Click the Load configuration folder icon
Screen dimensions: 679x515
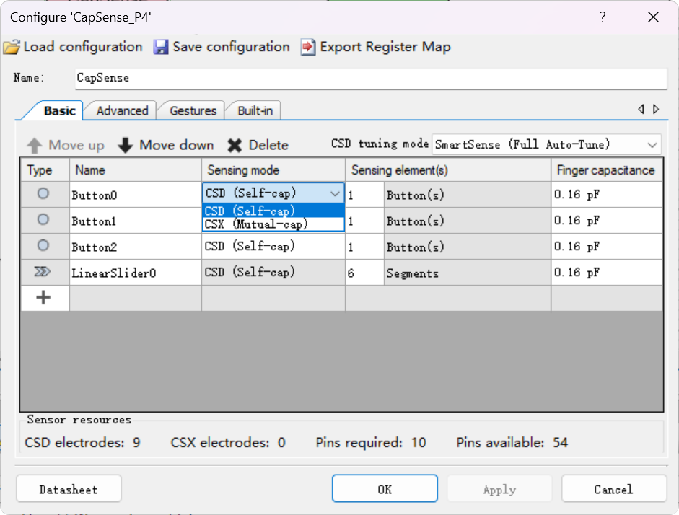coord(12,47)
